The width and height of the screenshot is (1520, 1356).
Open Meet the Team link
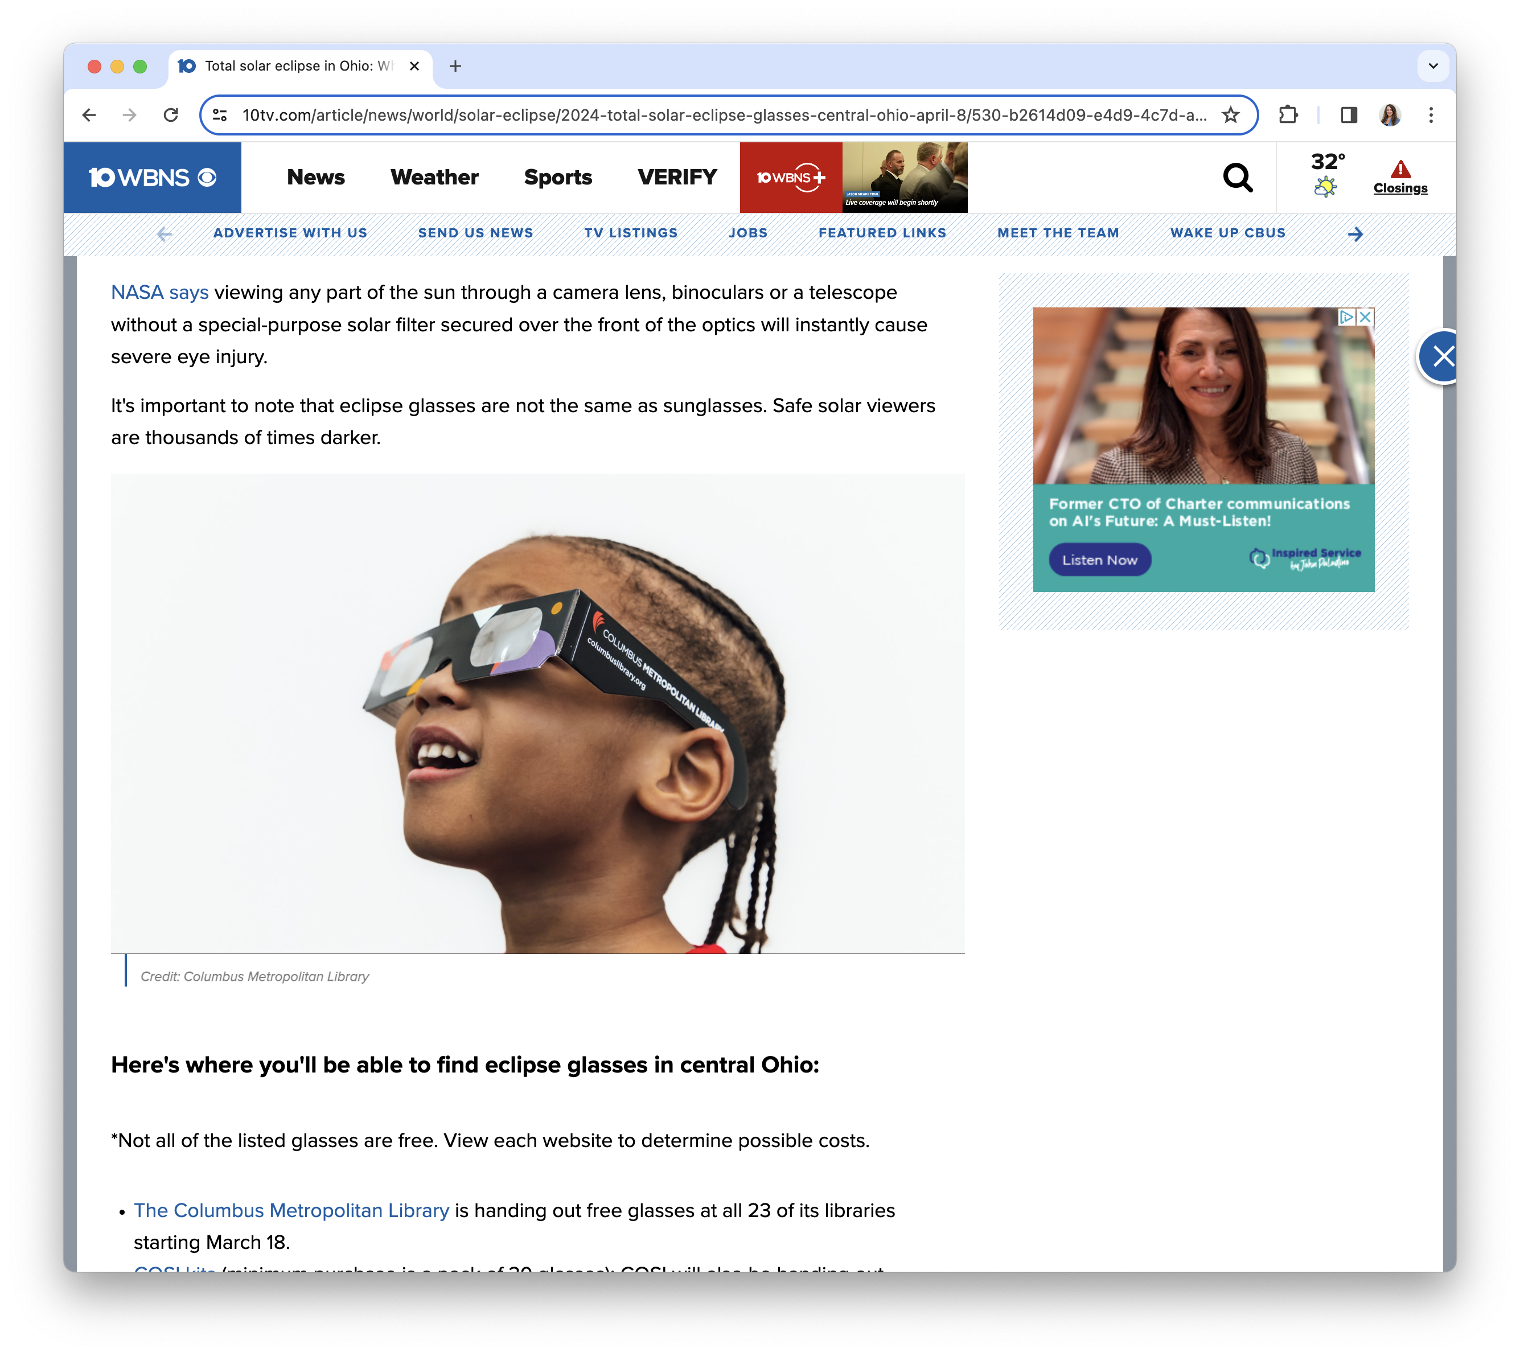point(1058,233)
